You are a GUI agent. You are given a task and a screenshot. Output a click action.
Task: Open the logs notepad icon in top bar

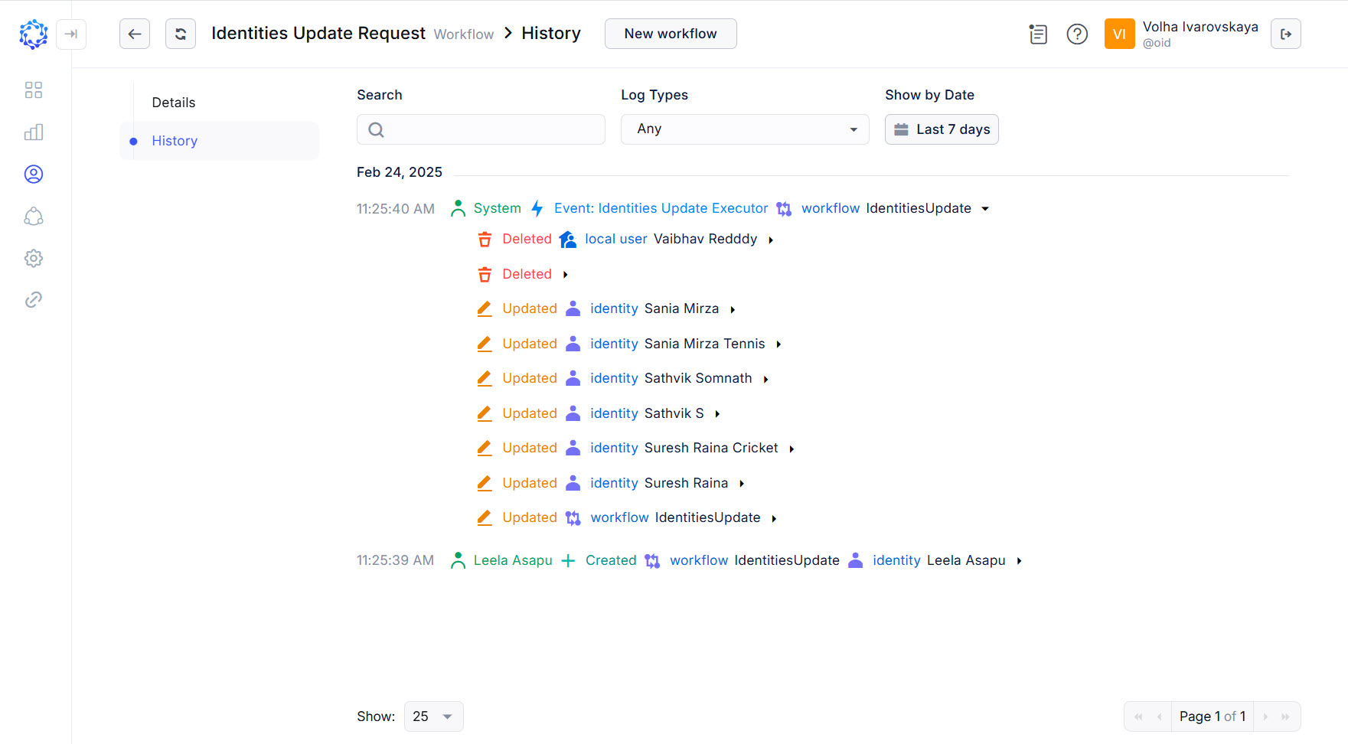(1037, 34)
